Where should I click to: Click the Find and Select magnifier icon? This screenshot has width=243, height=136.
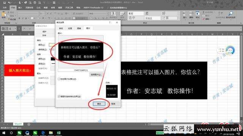pyautogui.click(x=231, y=14)
